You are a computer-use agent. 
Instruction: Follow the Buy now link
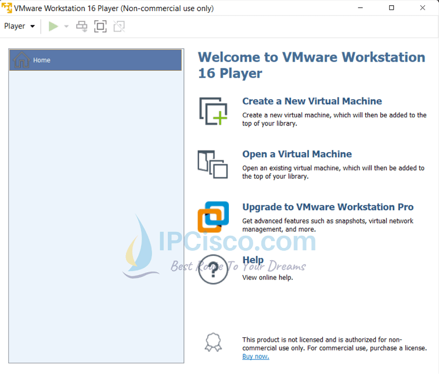point(256,357)
